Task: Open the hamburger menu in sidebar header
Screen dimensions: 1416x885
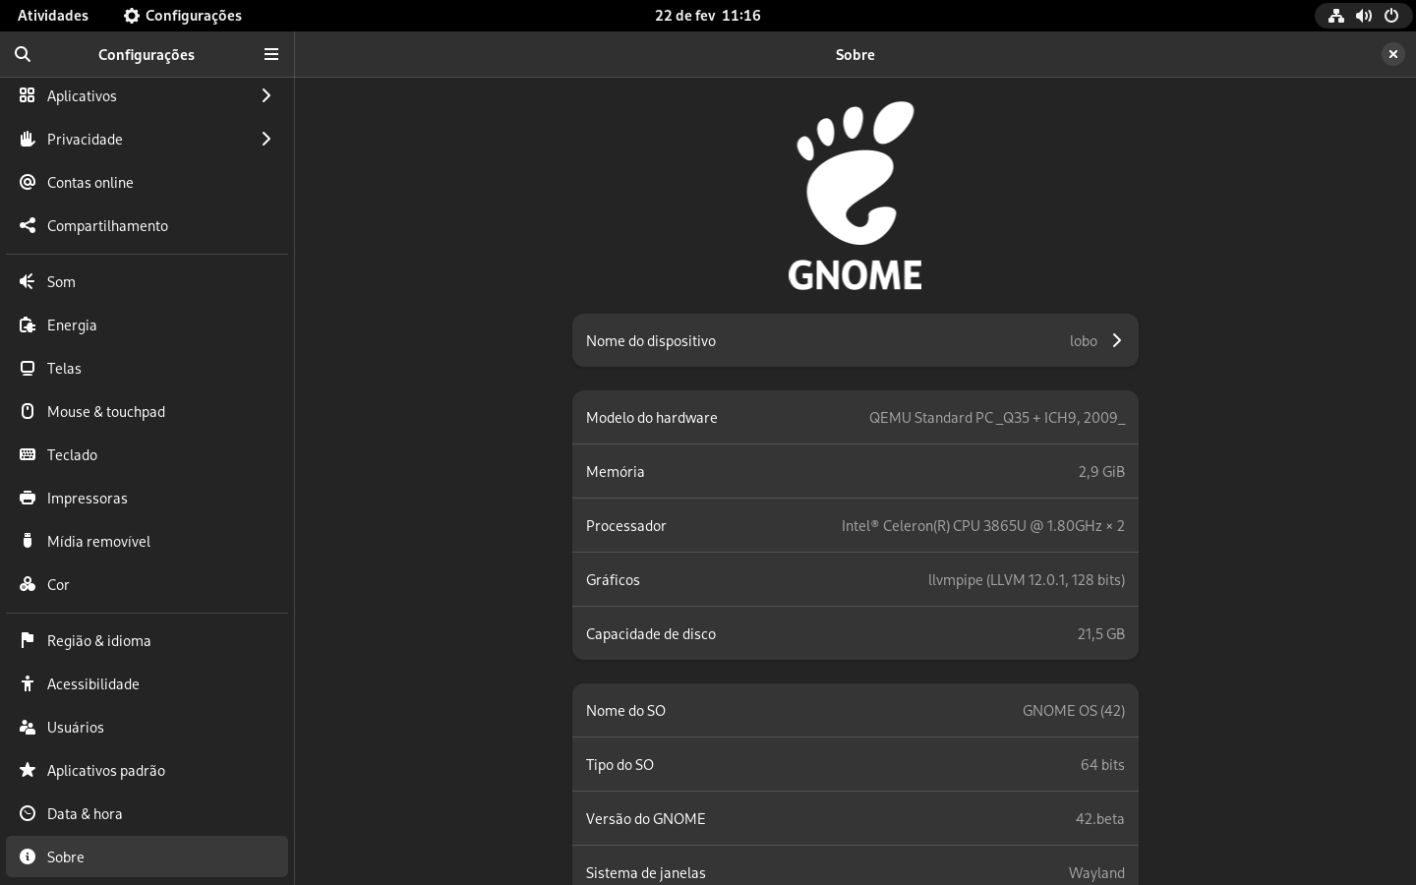Action: (271, 54)
